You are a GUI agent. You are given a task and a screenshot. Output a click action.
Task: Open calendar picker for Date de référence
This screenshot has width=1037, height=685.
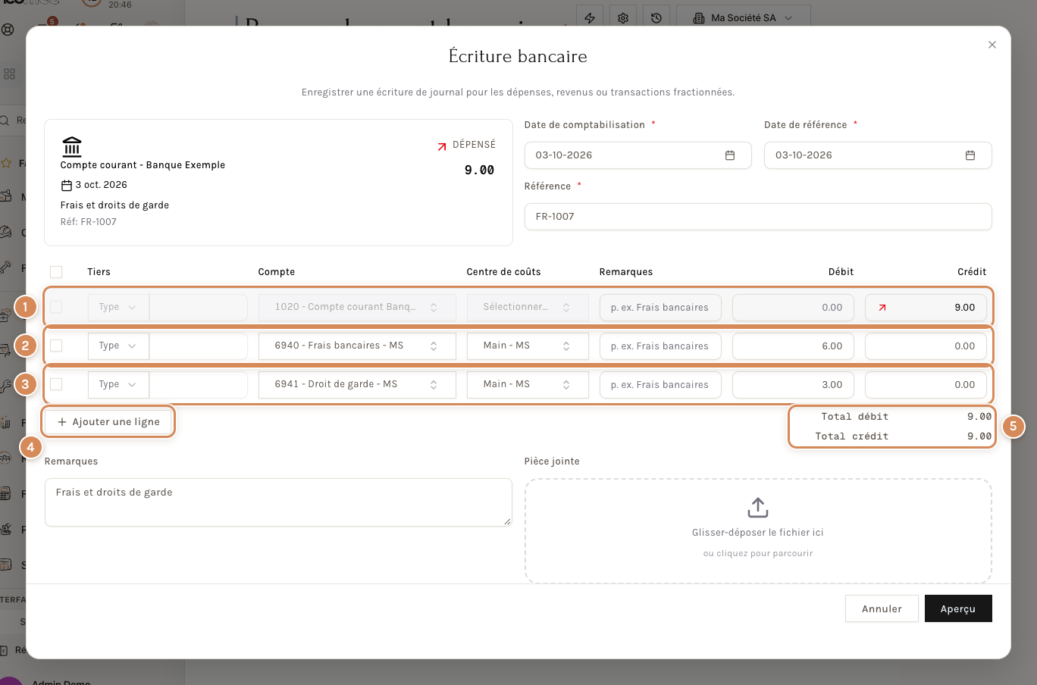tap(970, 155)
